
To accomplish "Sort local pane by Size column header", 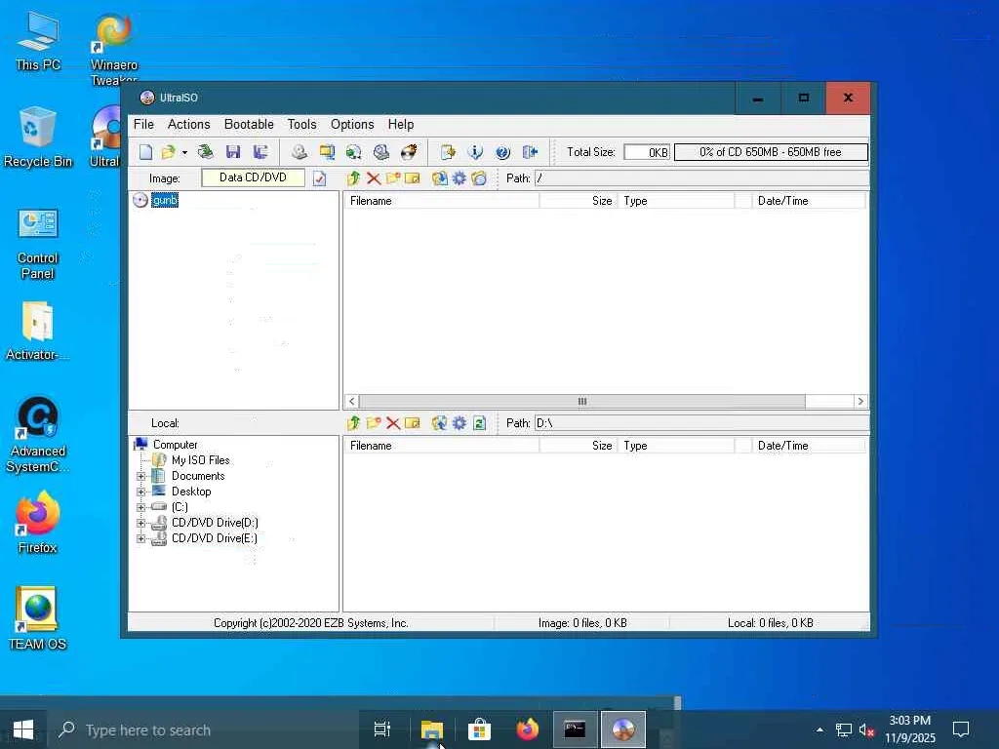I will pos(579,446).
